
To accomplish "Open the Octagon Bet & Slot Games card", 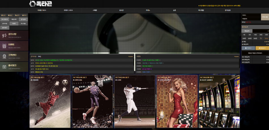I will pos(219,101).
